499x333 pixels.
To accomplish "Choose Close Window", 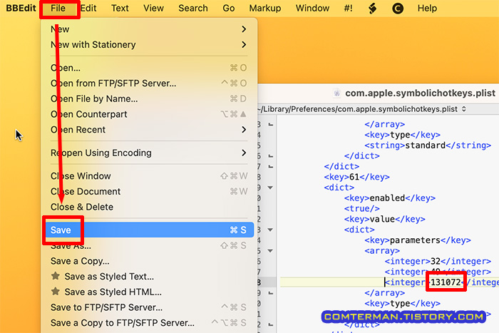I will click(x=149, y=176).
